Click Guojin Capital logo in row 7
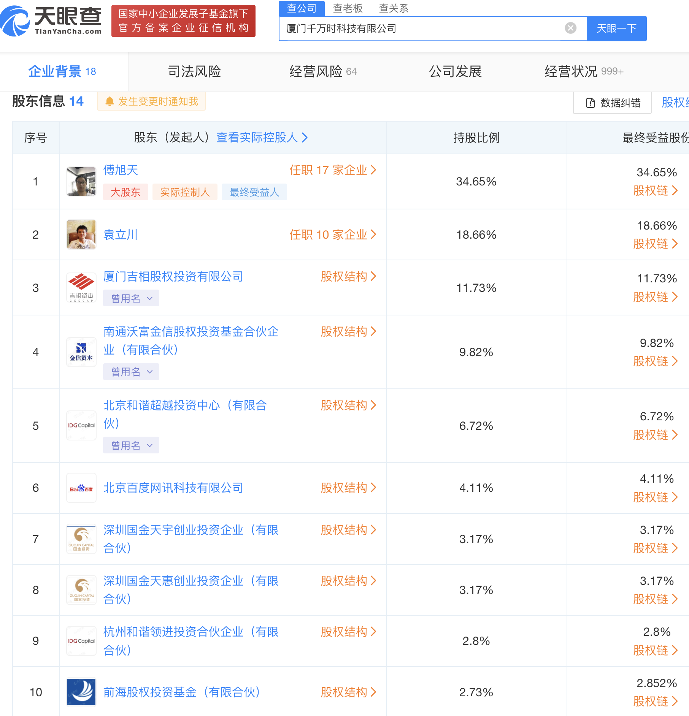Viewport: 689px width, 716px height. click(81, 539)
